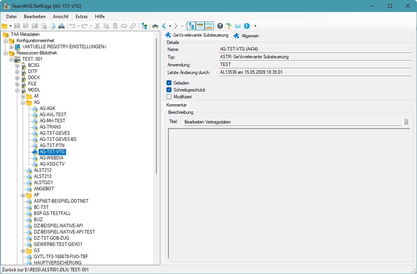The height and width of the screenshot is (274, 417).
Task: Click the puzzle icon beside DZ-TST-GOB-ZUG
Action: point(29,238)
